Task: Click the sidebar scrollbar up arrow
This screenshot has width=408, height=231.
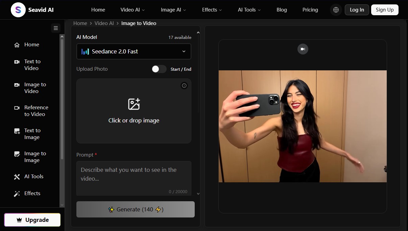Action: click(62, 36)
